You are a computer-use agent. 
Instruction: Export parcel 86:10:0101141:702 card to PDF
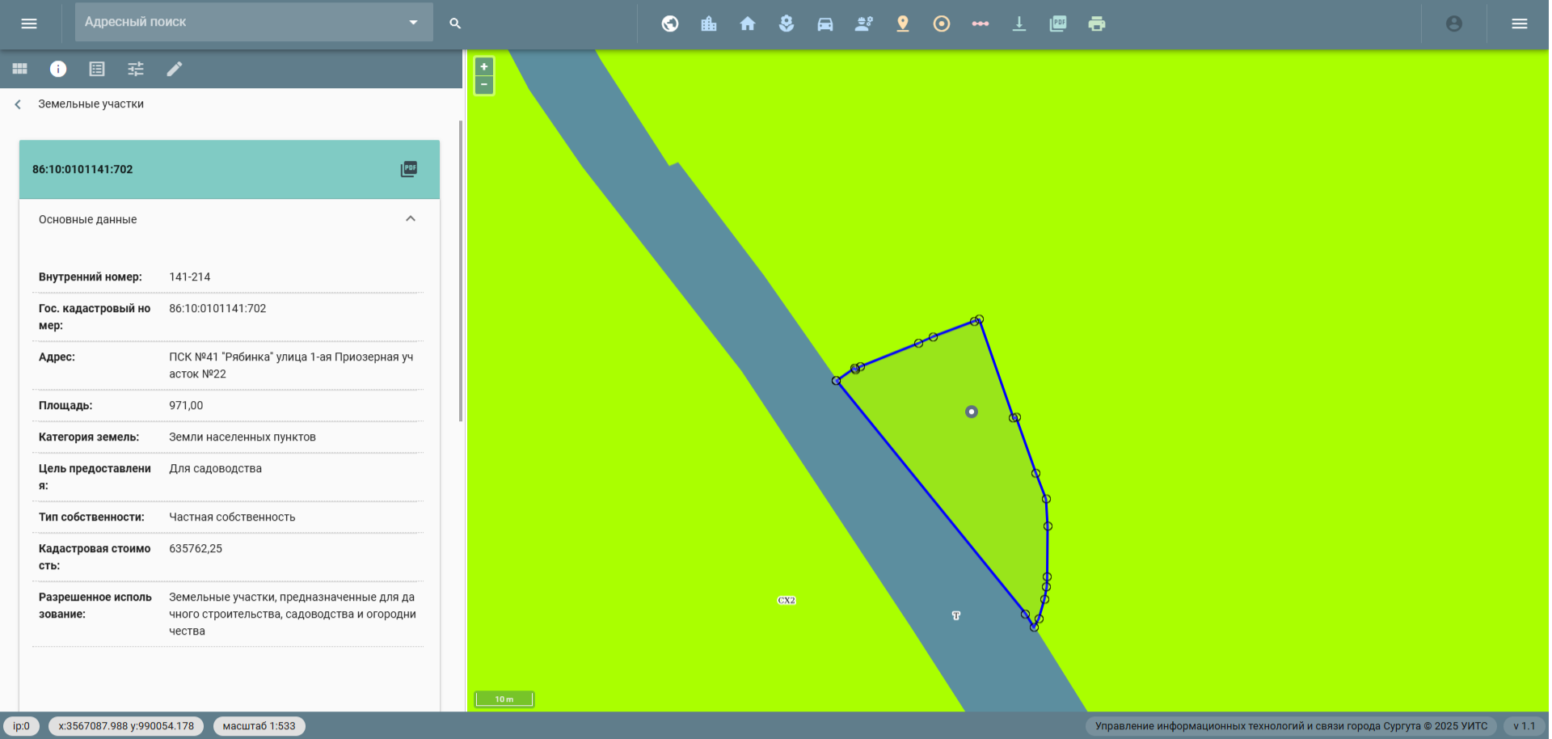409,169
